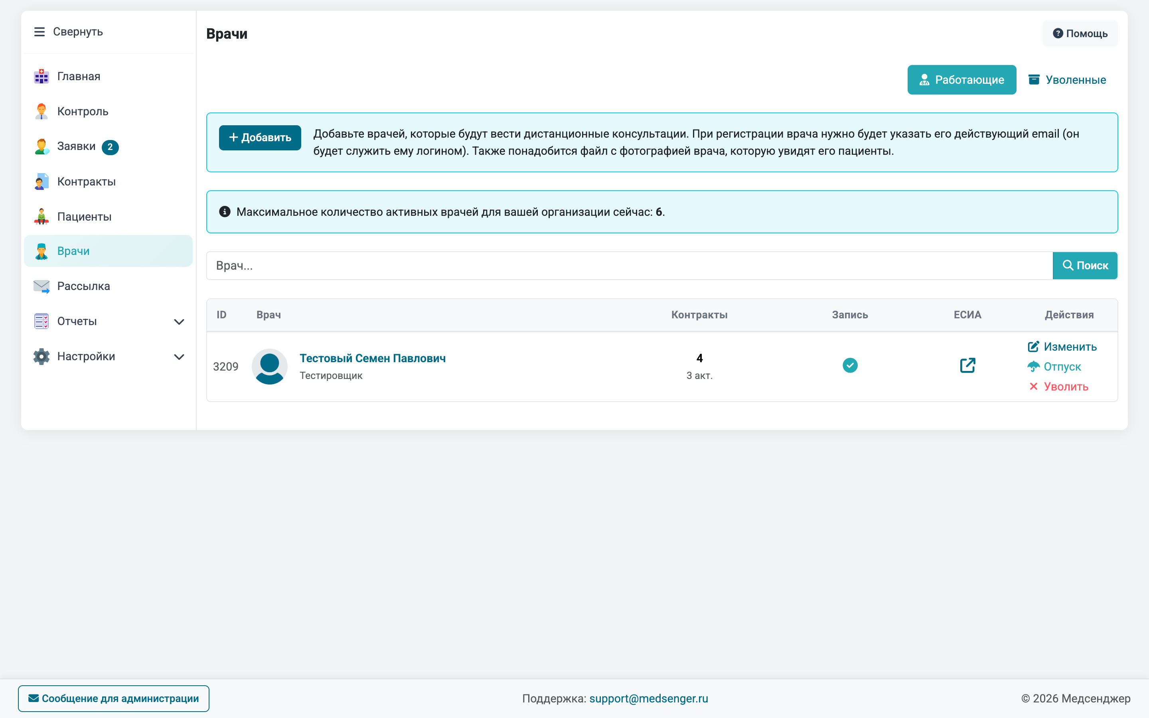Expand the Отчеты submenu chevron

[179, 322]
